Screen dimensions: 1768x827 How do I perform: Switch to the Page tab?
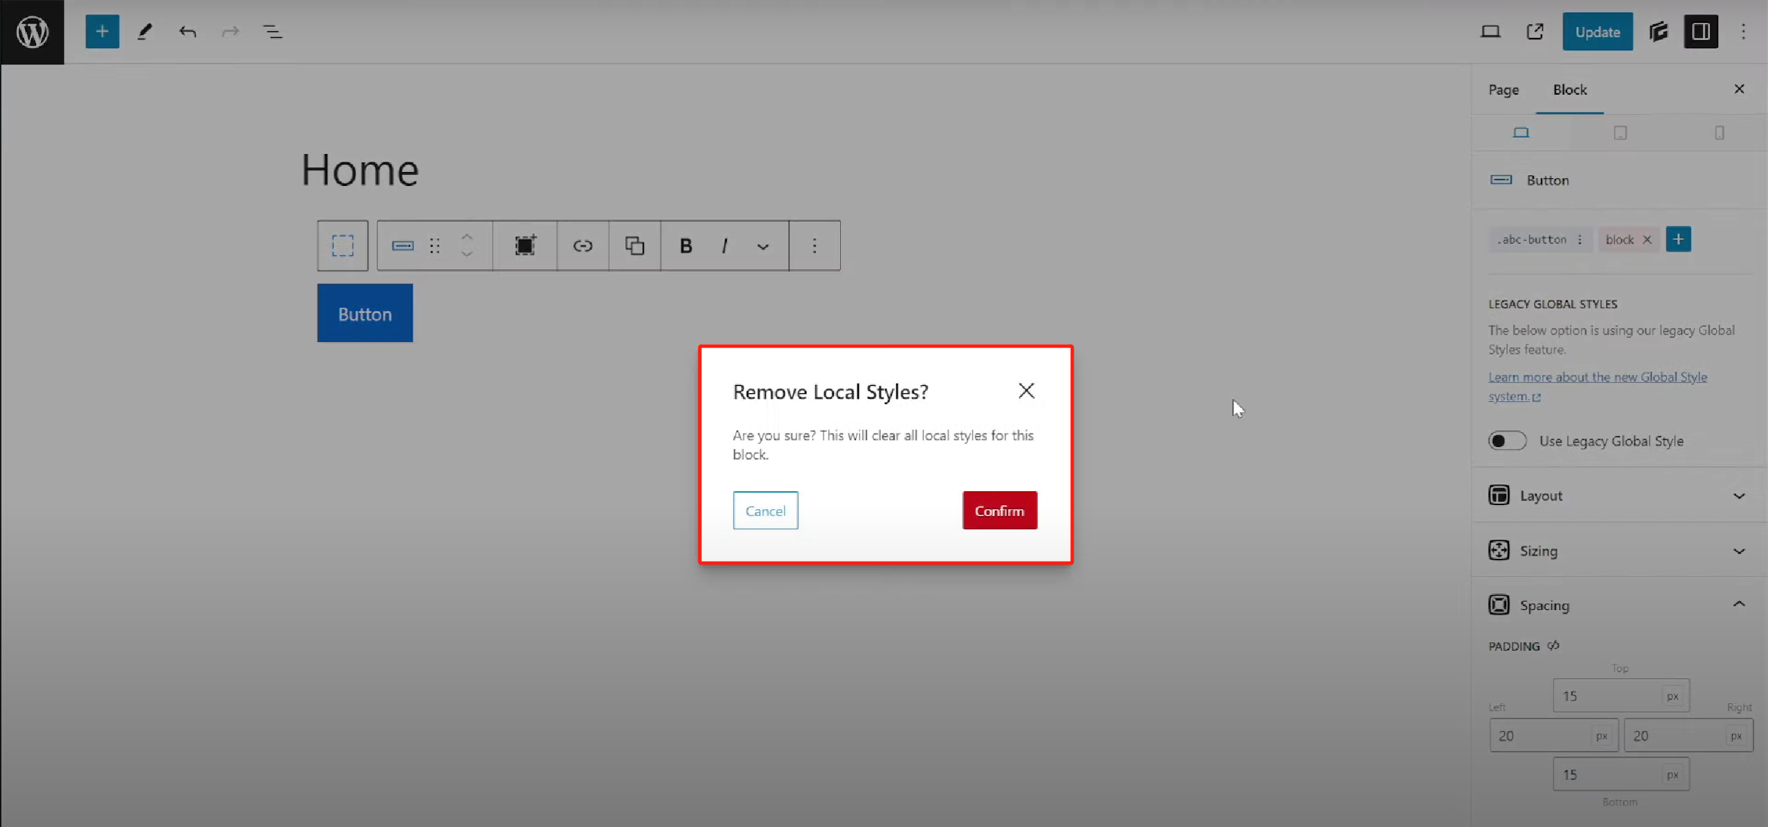pyautogui.click(x=1503, y=89)
